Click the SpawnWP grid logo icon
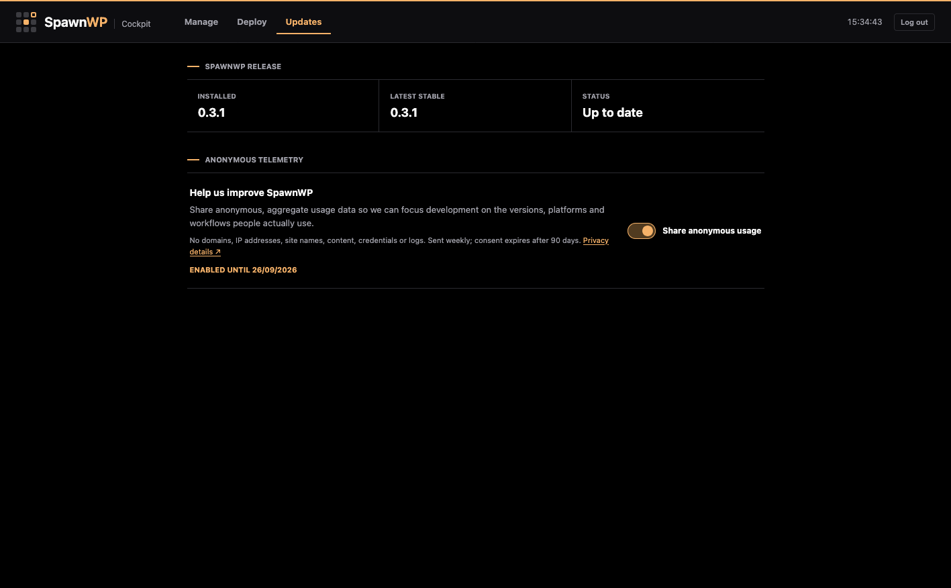 click(x=26, y=22)
